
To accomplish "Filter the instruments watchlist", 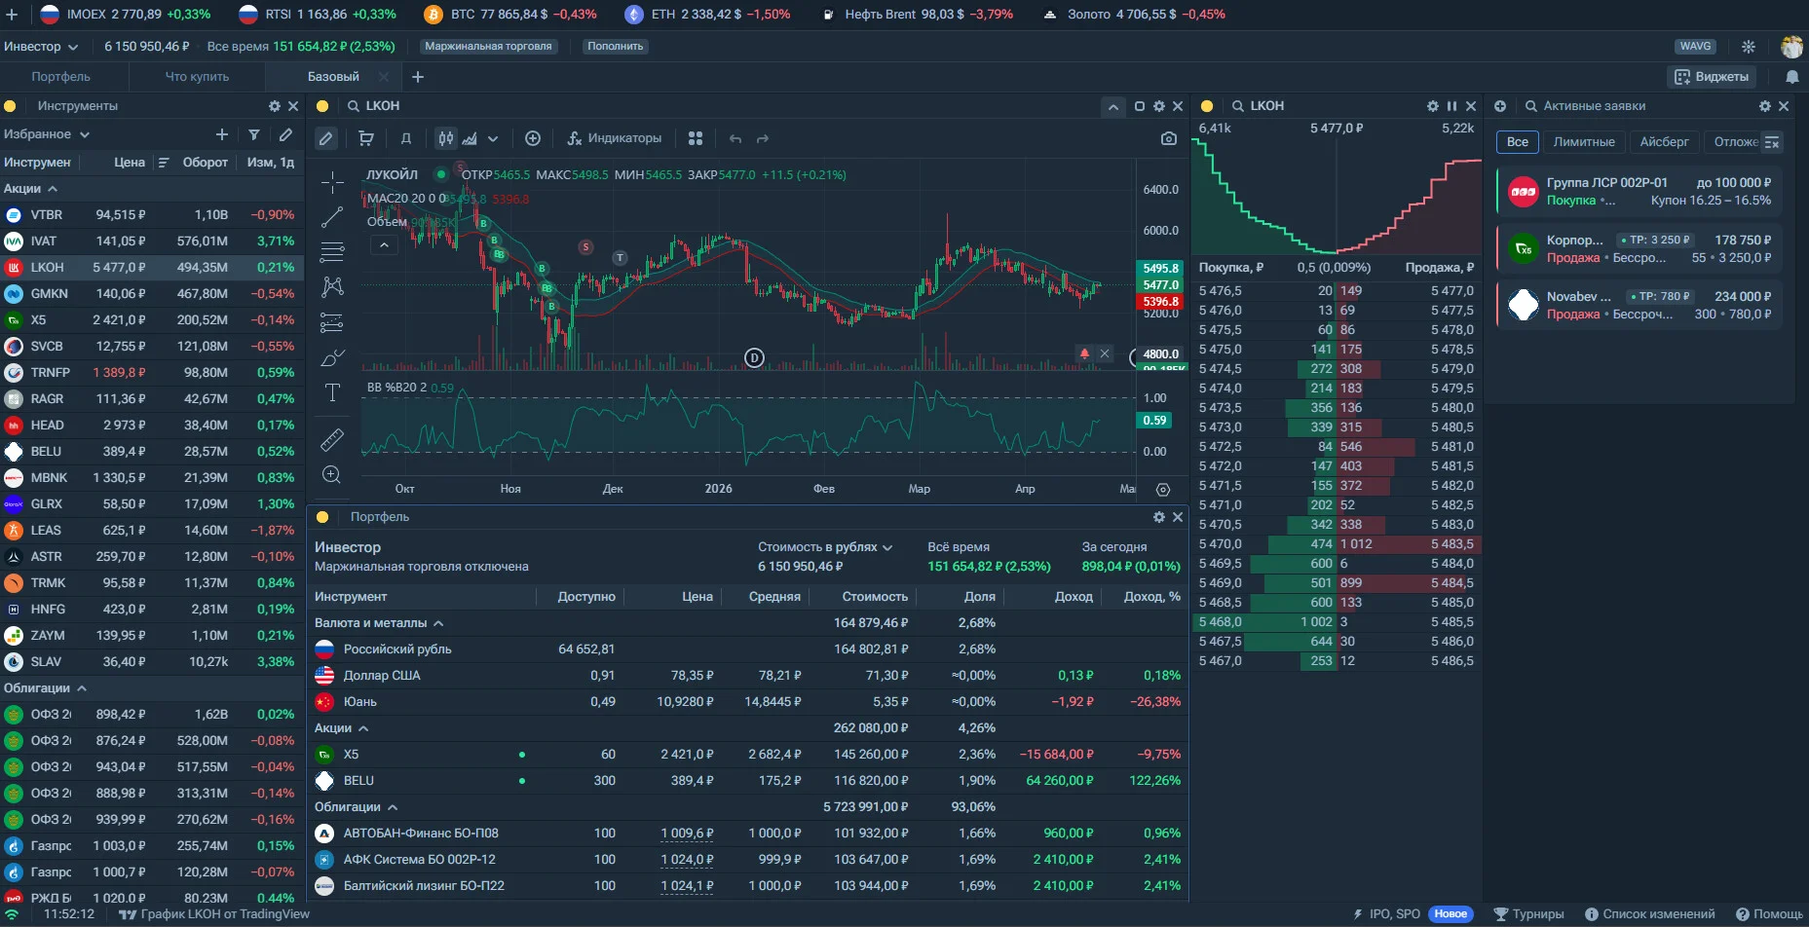I will 254,134.
